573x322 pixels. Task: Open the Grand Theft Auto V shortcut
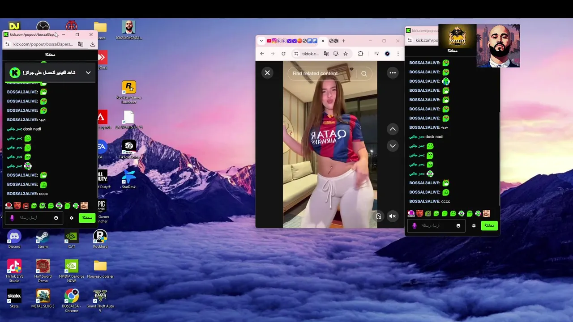[100, 301]
